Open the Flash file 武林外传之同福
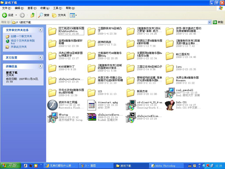 [53, 105]
